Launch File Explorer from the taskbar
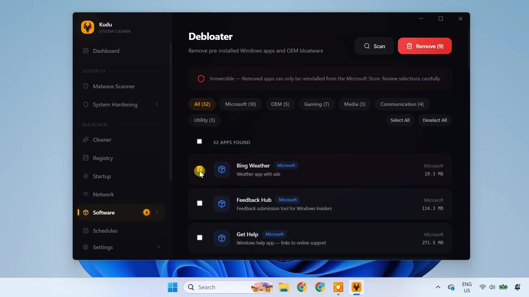 tap(284, 287)
